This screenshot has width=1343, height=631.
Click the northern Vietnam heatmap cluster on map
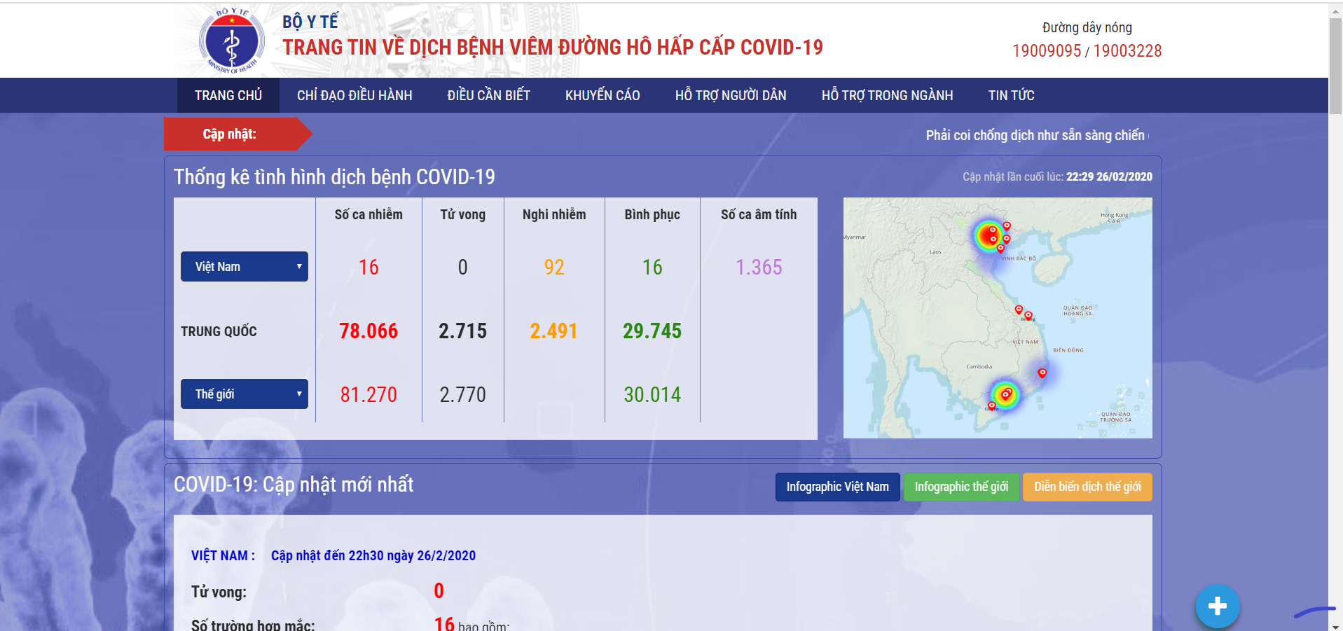[989, 236]
